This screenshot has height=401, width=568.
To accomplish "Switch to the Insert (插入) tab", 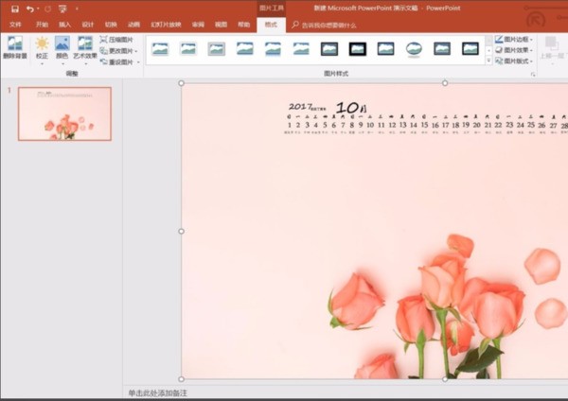I will coord(64,24).
